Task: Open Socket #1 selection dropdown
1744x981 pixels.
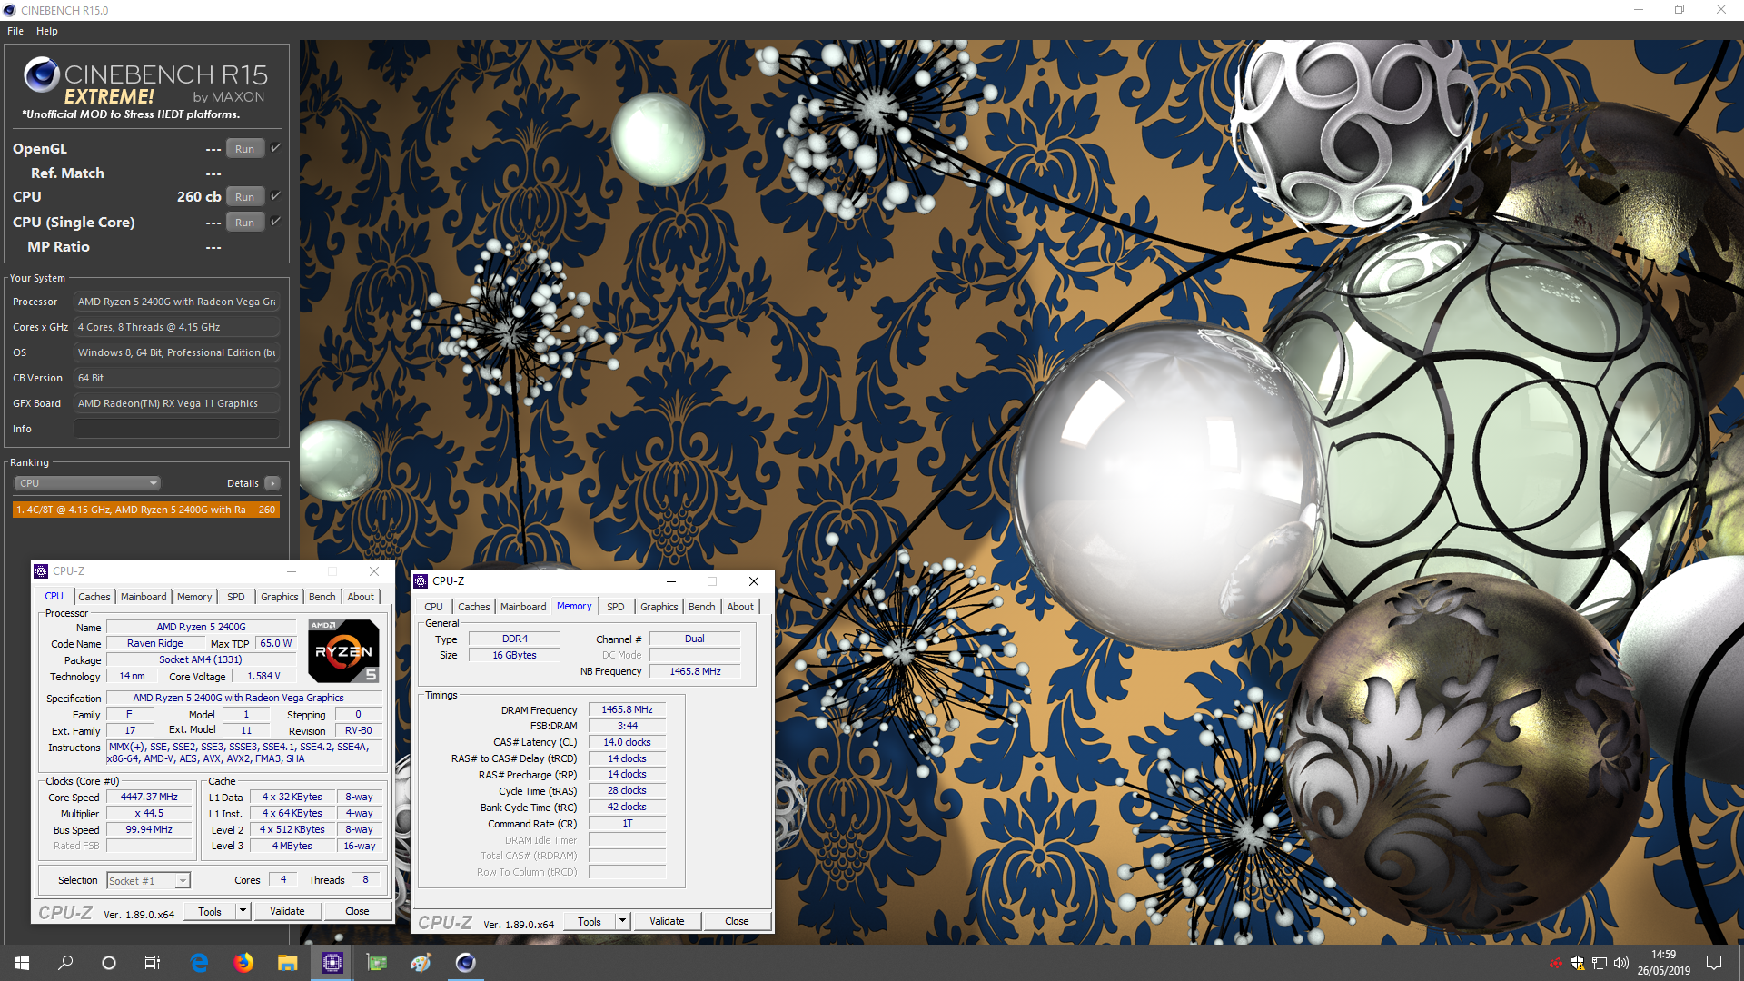Action: (148, 880)
